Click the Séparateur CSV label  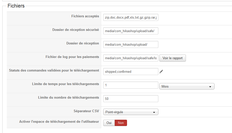point(86,111)
